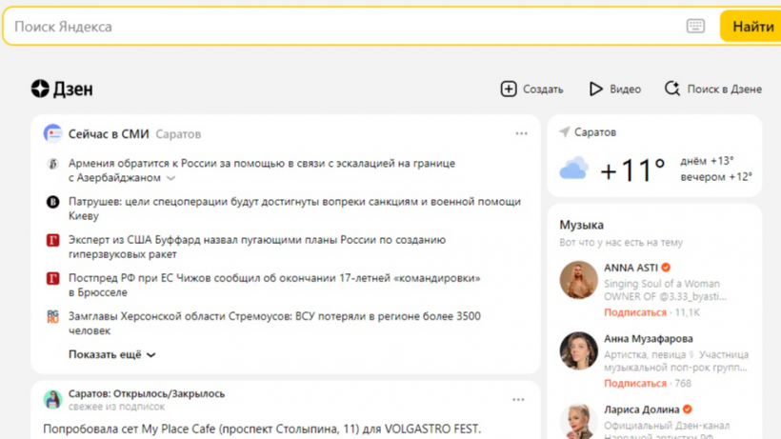The width and height of the screenshot is (781, 439).
Task: Click вечером +12° forecast text
Action: [x=716, y=177]
